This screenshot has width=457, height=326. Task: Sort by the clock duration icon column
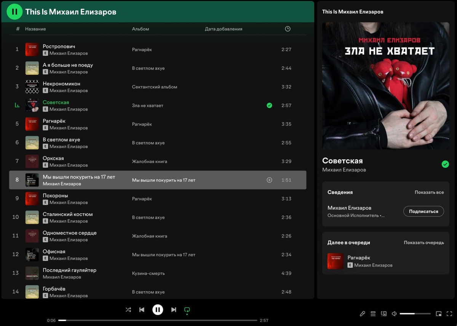pyautogui.click(x=288, y=29)
